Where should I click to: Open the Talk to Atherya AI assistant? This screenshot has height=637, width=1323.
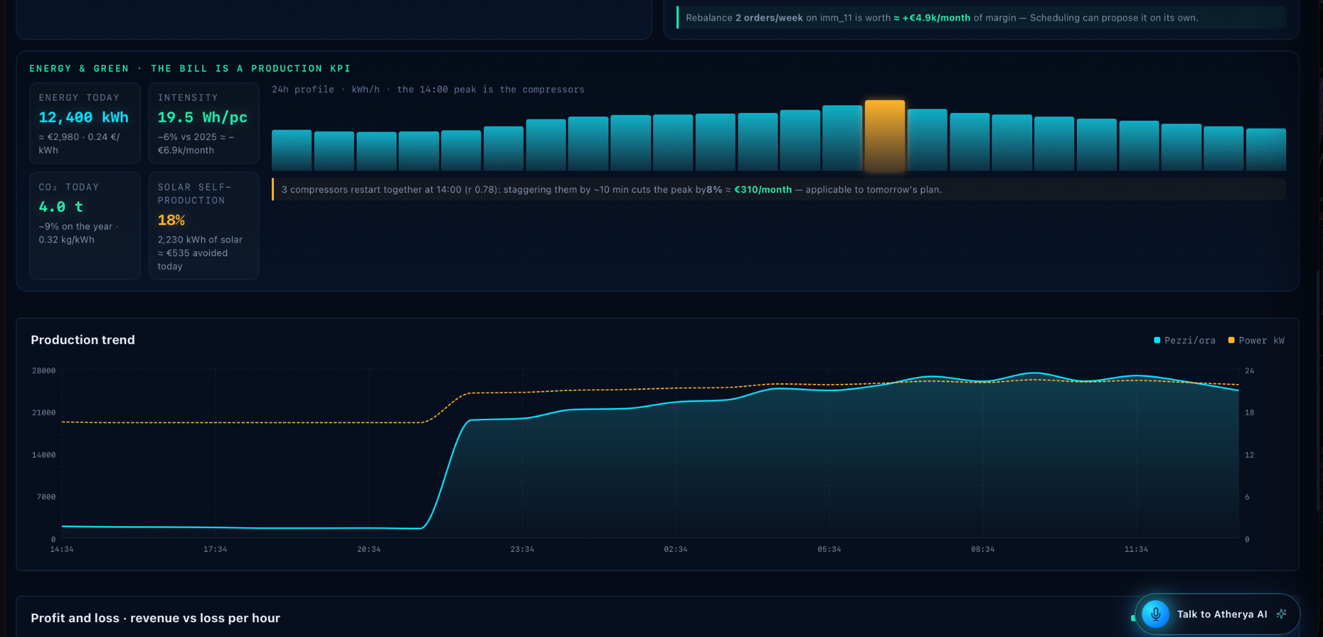click(x=1218, y=614)
